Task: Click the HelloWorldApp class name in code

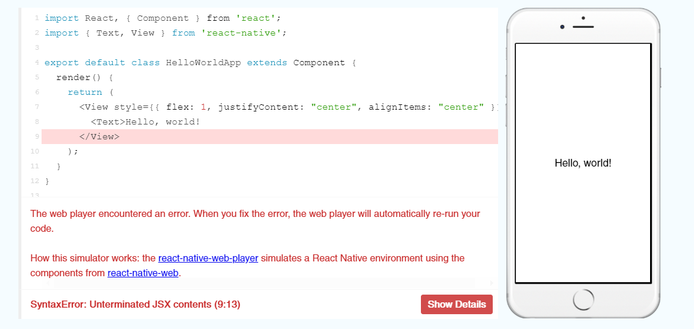Action: coord(203,63)
